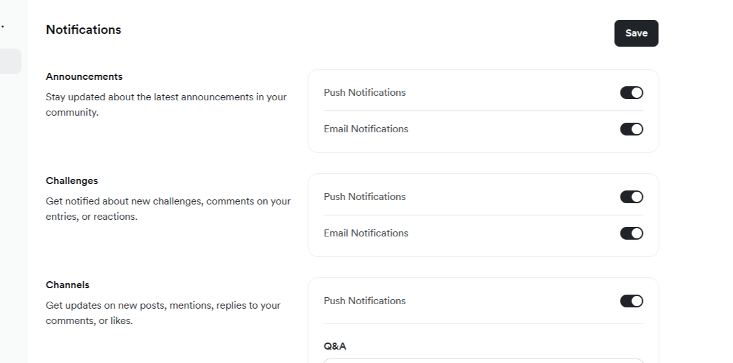This screenshot has width=733, height=363.
Task: Toggle Challenges push notifications switch
Action: 631,197
